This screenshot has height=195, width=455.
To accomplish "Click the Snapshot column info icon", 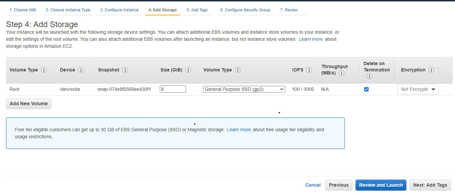I will (x=125, y=70).
